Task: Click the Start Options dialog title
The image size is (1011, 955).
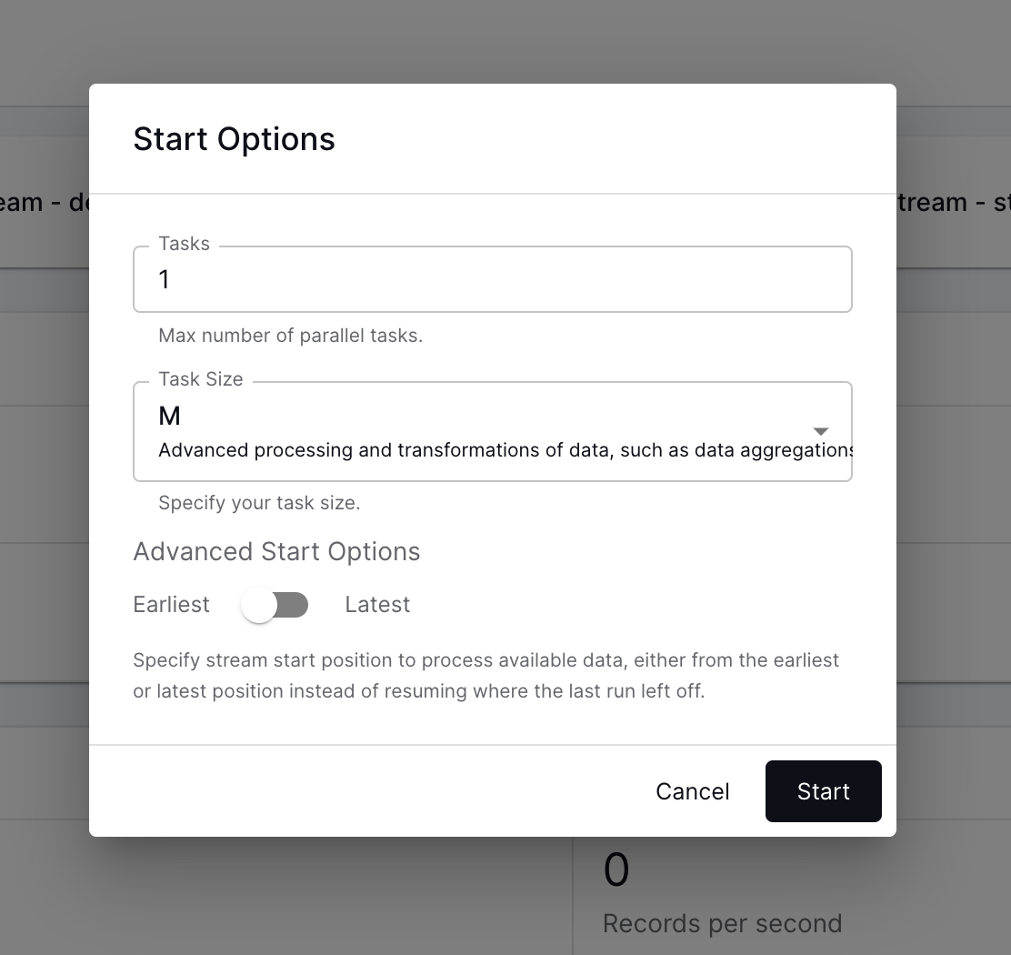Action: click(234, 139)
